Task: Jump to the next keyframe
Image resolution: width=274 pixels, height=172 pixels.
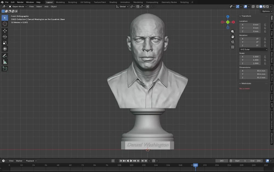Action: (135, 161)
